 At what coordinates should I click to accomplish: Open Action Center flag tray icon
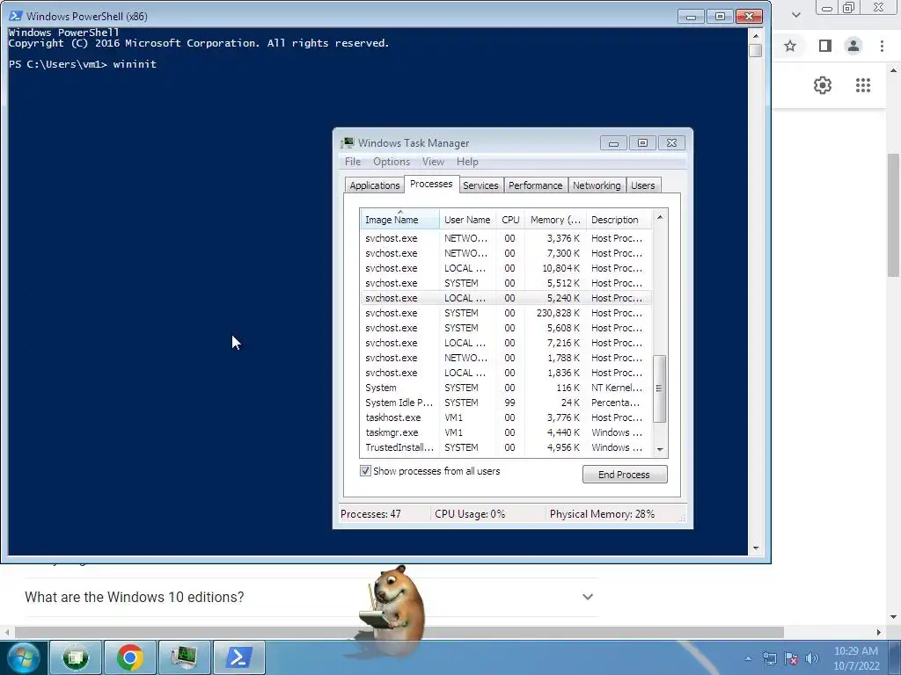[791, 658]
